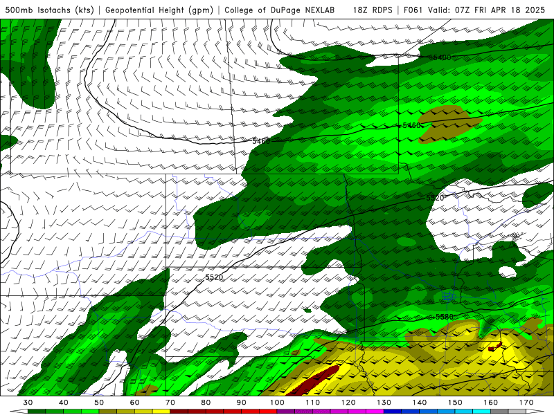Select the purple swatch just right of 100
Screen dimensions: 554x415
(x=285, y=412)
